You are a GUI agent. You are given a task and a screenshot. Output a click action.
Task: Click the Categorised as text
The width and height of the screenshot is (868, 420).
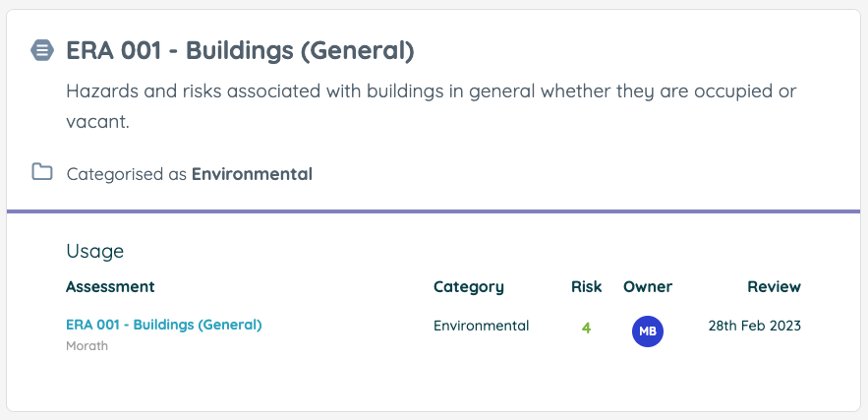point(129,174)
